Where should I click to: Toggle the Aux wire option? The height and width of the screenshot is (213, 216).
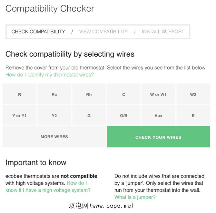click(158, 116)
